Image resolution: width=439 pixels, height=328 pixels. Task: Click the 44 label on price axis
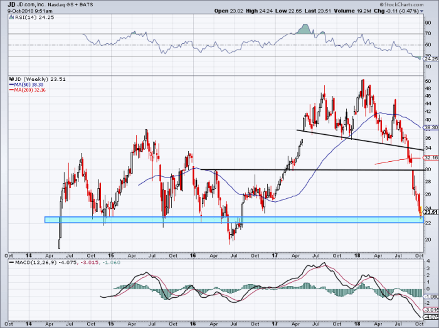tap(428, 103)
